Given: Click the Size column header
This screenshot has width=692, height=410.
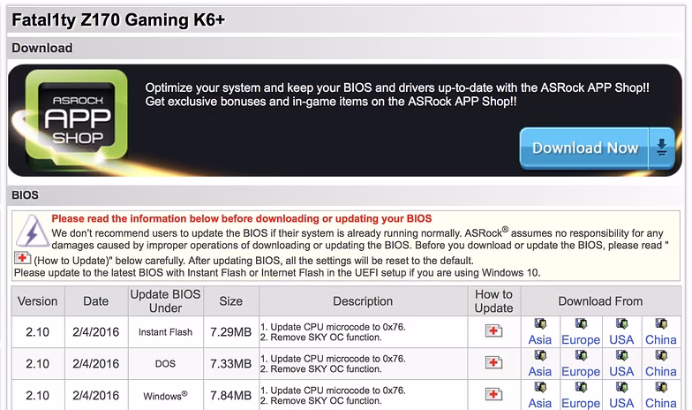Looking at the screenshot, I should click(x=231, y=300).
